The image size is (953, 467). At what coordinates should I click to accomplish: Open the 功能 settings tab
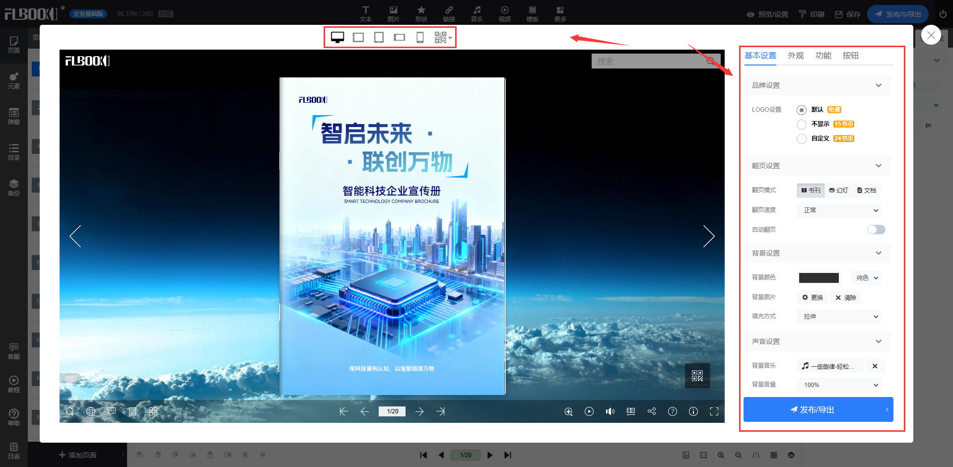823,56
